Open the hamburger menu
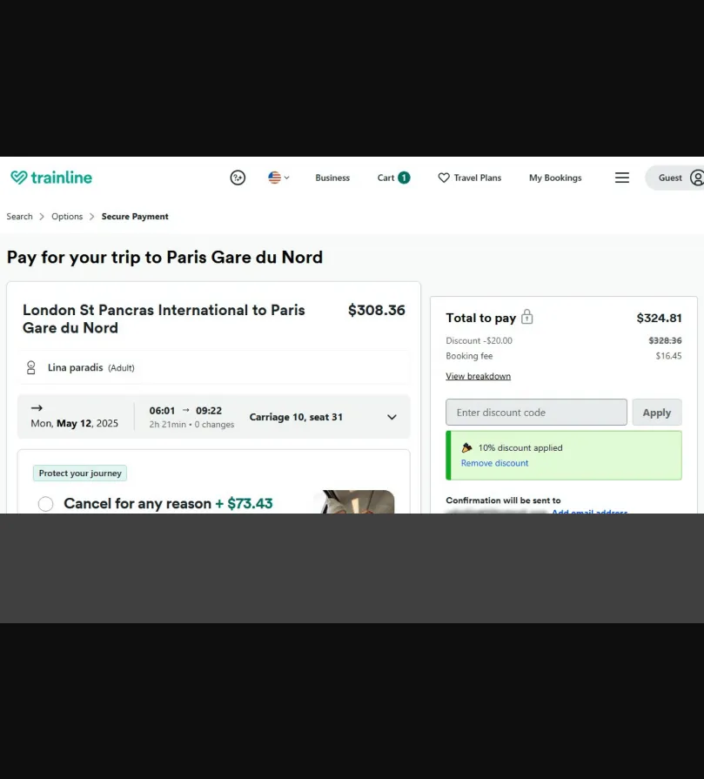704x779 pixels. tap(622, 178)
